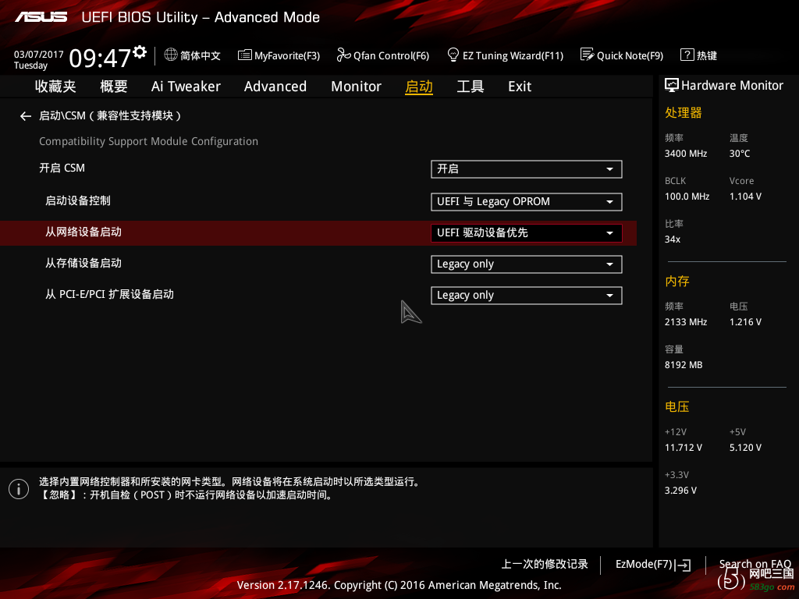The height and width of the screenshot is (599, 799).
Task: Click Compatibility Support Module Configuration text
Action: pyautogui.click(x=149, y=142)
